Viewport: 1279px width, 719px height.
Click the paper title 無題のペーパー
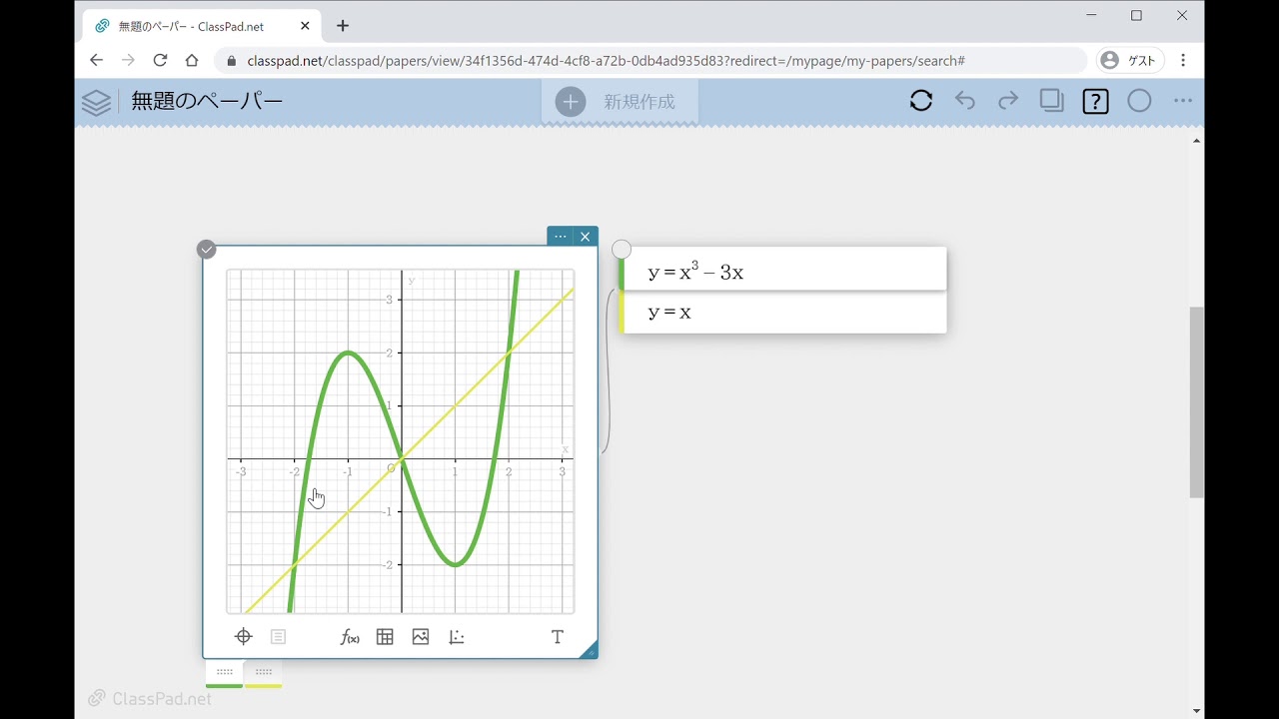tap(207, 101)
